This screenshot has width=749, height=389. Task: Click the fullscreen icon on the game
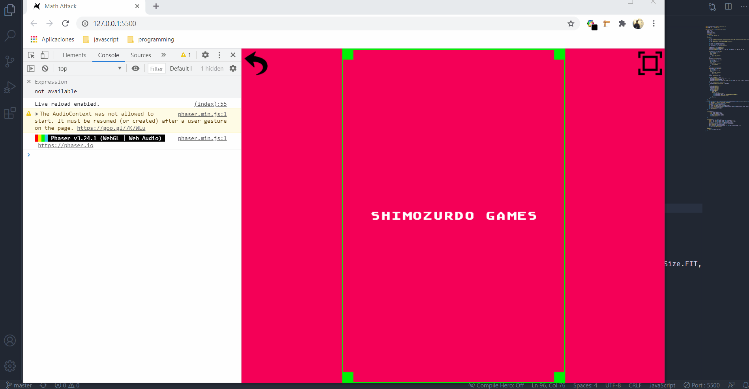650,64
